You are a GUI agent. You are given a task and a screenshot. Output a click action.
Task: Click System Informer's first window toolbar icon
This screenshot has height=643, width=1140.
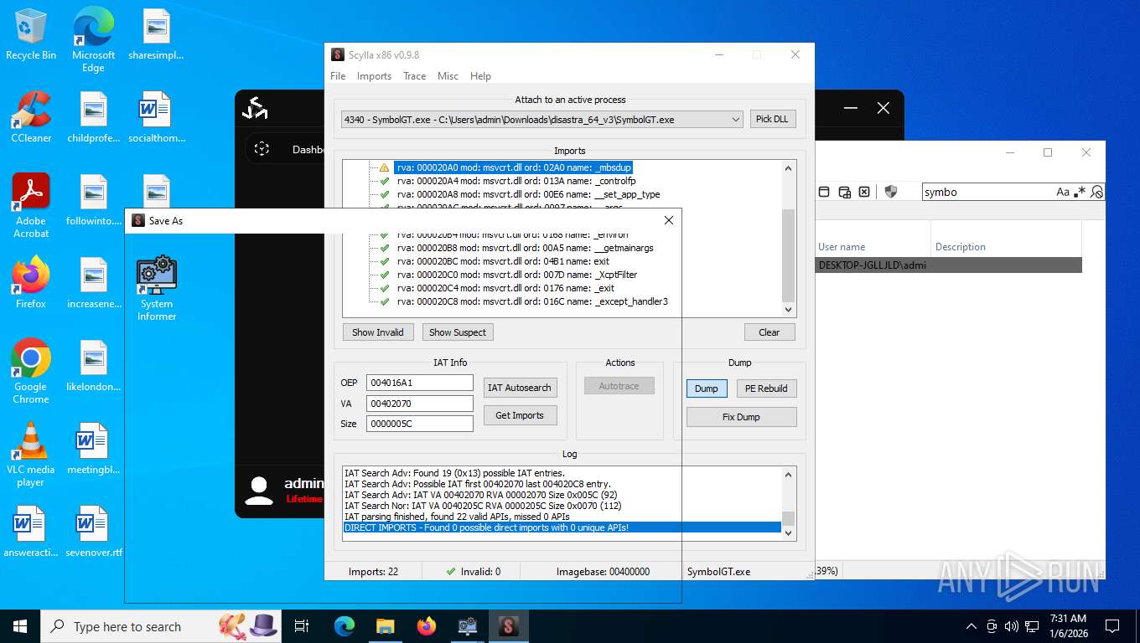click(824, 192)
